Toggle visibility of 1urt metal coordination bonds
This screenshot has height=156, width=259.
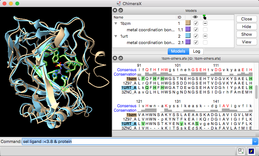196,42
